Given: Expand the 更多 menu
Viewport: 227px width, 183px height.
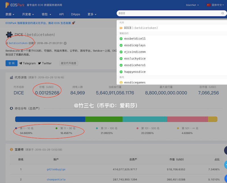Looking at the screenshot, I should 92,14.
